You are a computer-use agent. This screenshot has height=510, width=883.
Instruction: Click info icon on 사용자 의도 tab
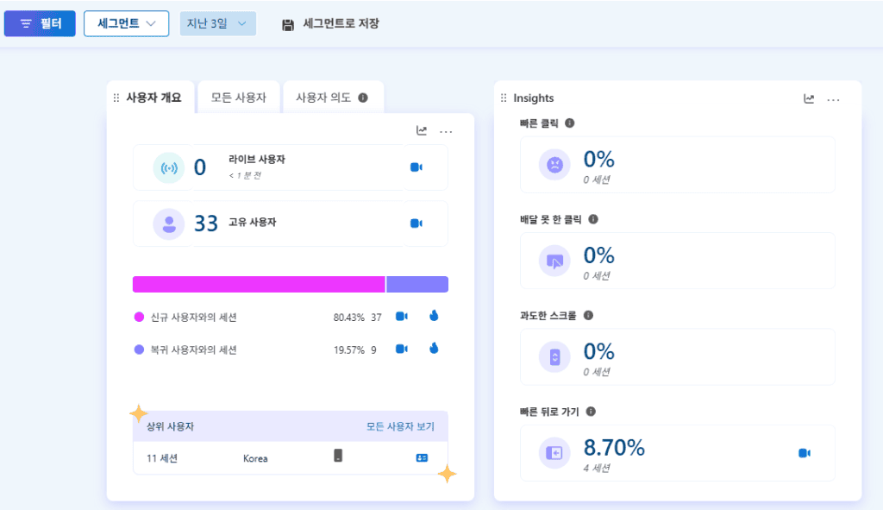pos(363,98)
